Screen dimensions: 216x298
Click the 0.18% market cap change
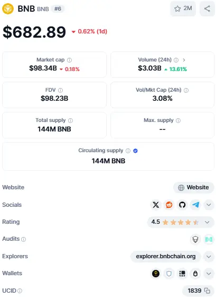click(70, 69)
